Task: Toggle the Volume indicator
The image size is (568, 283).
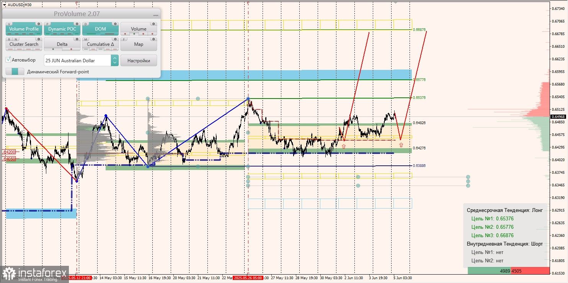Action: (139, 29)
